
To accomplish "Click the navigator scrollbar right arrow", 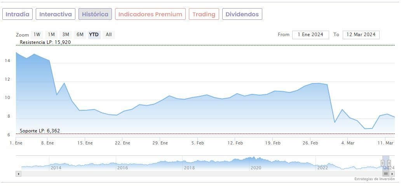I will pos(392,174).
